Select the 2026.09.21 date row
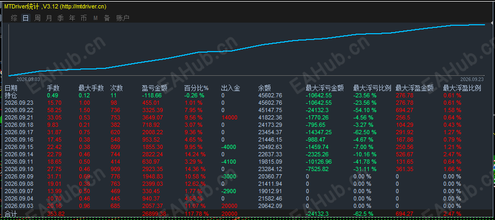Image resolution: width=495 pixels, height=220 pixels. pos(19,117)
